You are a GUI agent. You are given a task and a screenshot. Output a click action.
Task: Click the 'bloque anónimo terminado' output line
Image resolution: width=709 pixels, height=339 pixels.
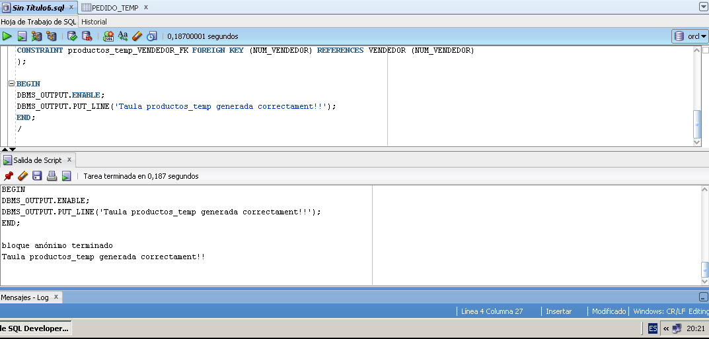[57, 245]
